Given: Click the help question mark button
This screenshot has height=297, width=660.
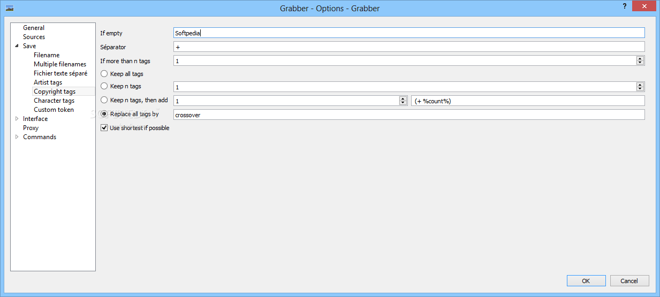Looking at the screenshot, I should (x=624, y=6).
